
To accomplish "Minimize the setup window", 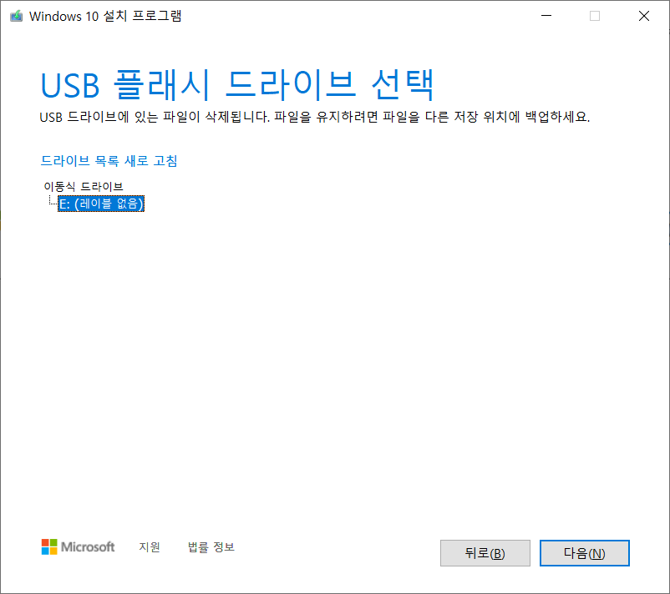I will (x=546, y=16).
